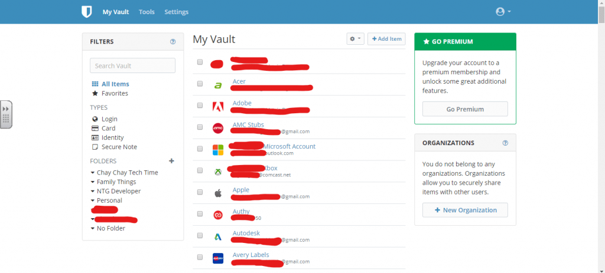Select the Microsoft Account entry checkbox

click(200, 149)
